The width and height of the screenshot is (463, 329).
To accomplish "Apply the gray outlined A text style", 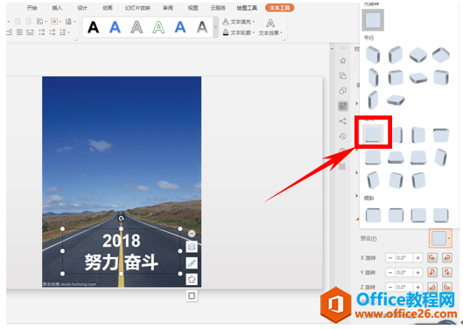I will [x=137, y=27].
